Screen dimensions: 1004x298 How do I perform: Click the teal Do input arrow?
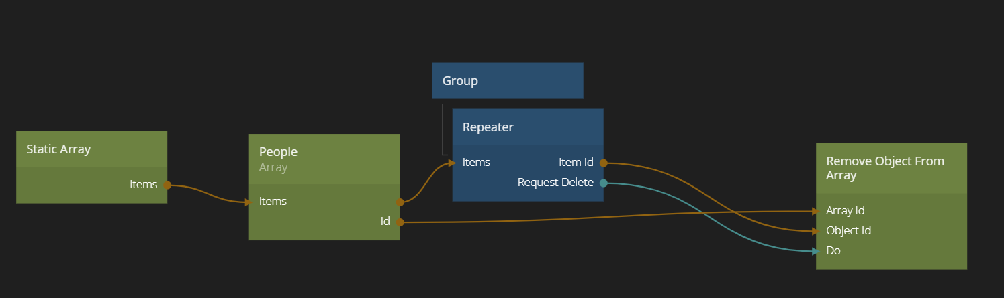tap(814, 251)
